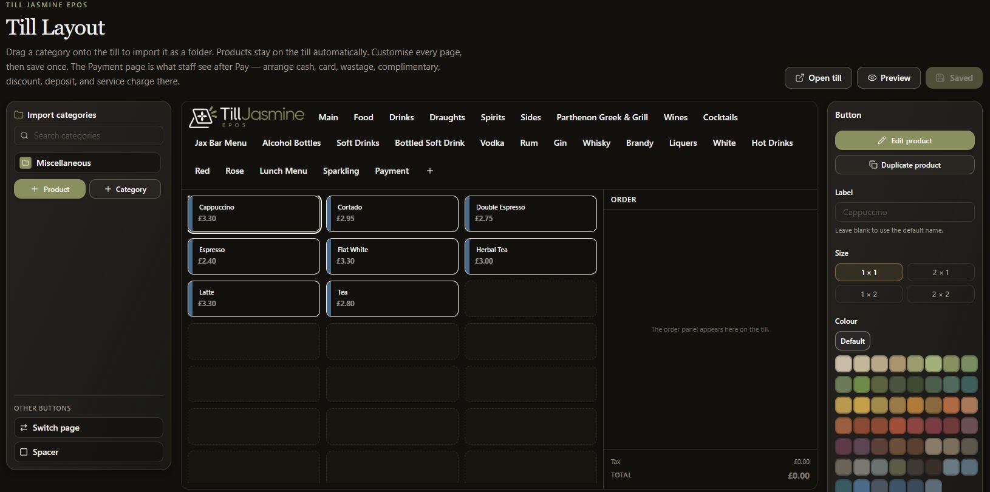This screenshot has width=990, height=492.
Task: Click the Label field showing Cappuccino
Action: pyautogui.click(x=905, y=212)
